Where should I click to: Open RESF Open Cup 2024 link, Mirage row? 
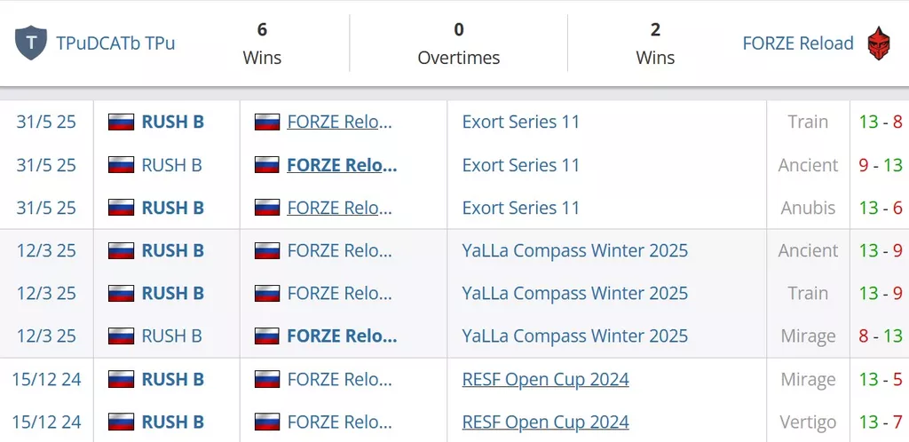point(546,379)
